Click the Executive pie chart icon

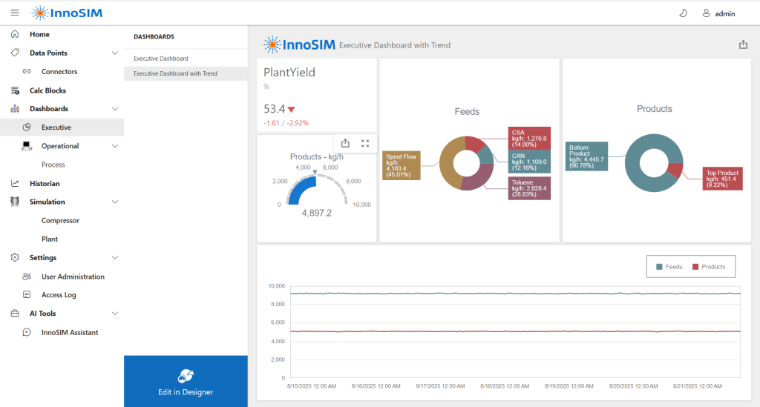27,127
